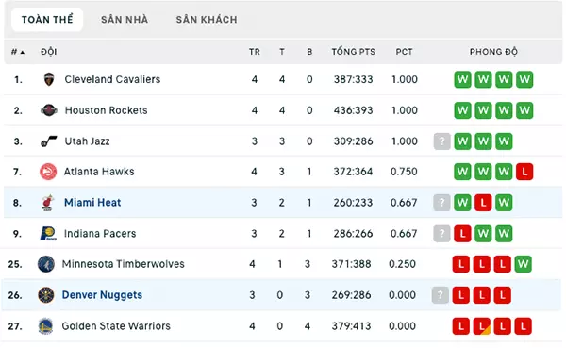Sort table by TỔNG PTS header
Image resolution: width=566 pixels, height=348 pixels.
(x=354, y=52)
